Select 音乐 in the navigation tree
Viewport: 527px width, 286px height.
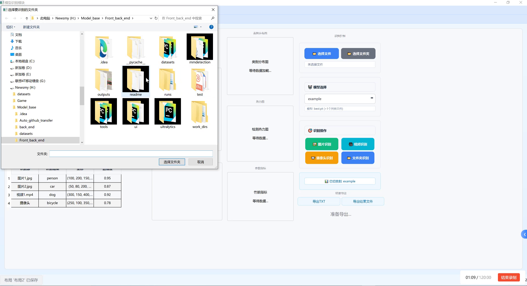tap(18, 48)
